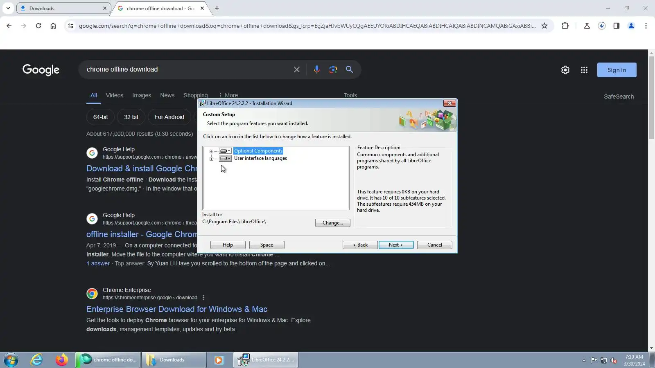Open Chrome Extensions puzzle icon
This screenshot has width=655, height=368.
(x=565, y=26)
